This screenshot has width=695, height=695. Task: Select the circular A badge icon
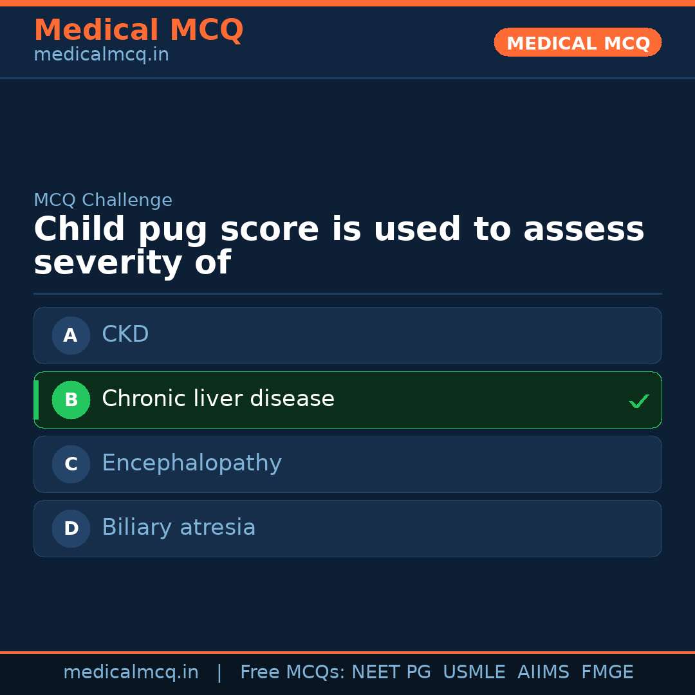click(x=71, y=335)
